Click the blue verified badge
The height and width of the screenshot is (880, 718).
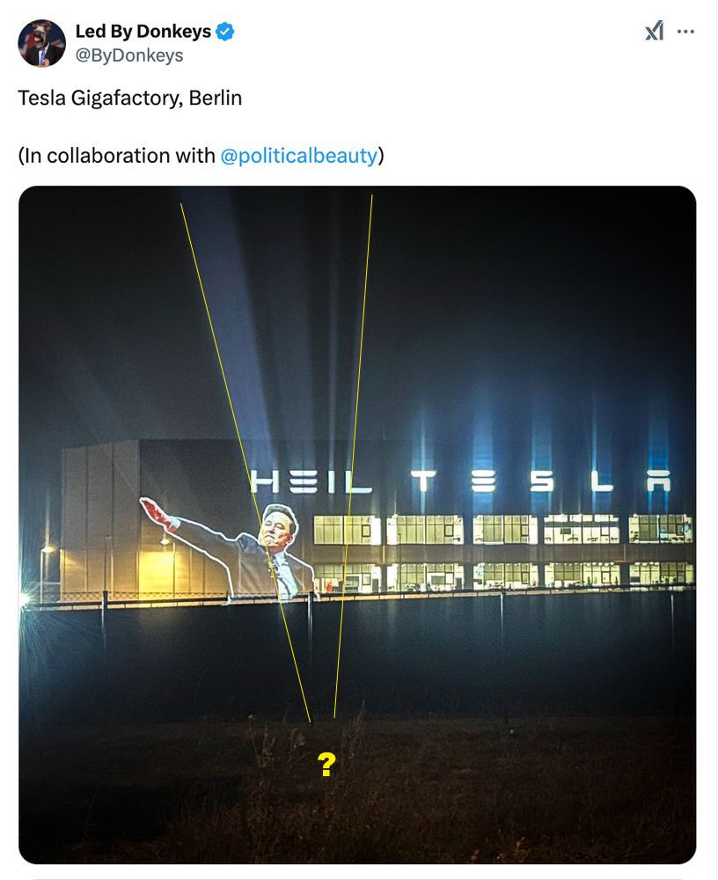point(225,30)
